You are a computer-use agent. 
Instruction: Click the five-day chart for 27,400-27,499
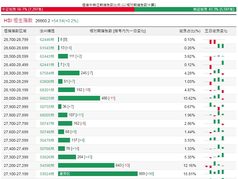pyautogui.click(x=214, y=147)
